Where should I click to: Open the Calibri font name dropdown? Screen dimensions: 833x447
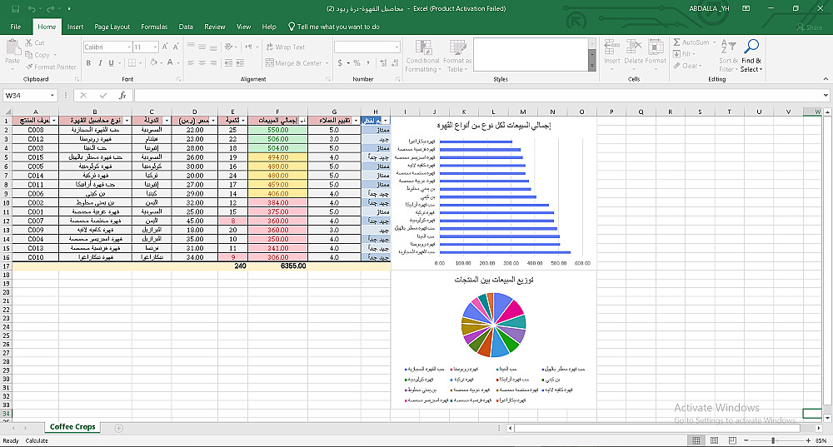pyautogui.click(x=129, y=47)
